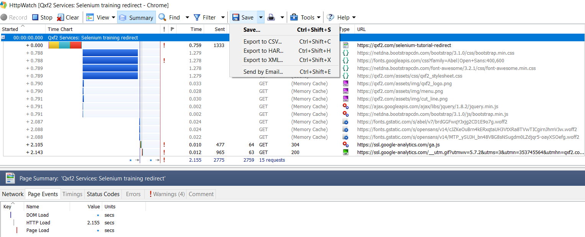The image size is (585, 237).
Task: Switch to the Errors tab
Action: 133,194
